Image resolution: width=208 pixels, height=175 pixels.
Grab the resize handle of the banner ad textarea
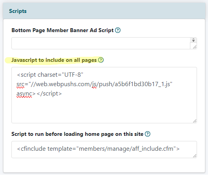(195, 47)
